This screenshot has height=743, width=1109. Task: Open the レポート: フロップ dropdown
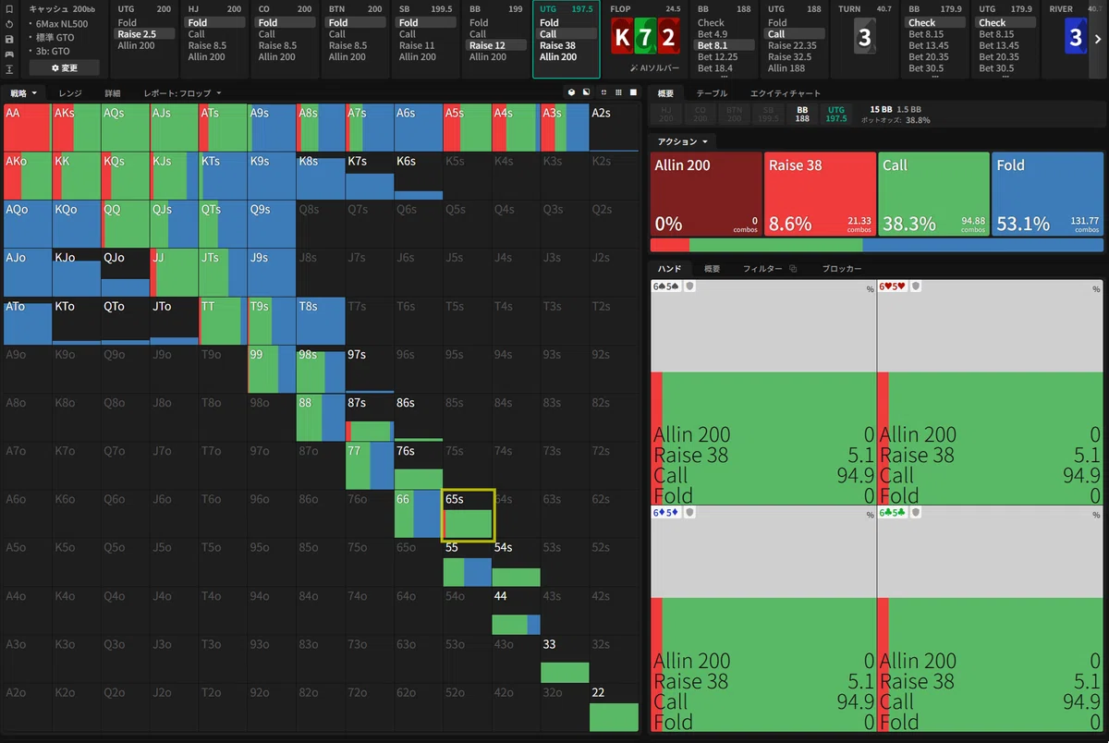[x=182, y=93]
